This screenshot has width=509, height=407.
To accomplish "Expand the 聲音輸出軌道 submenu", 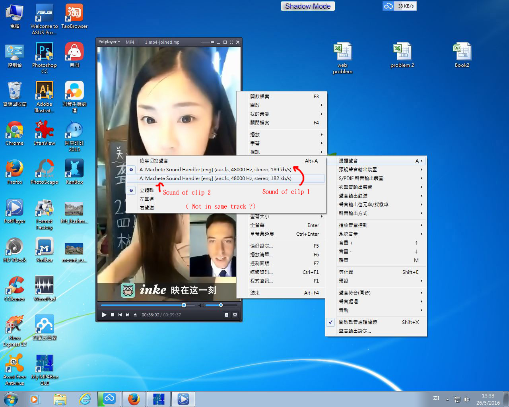I will coord(376,196).
